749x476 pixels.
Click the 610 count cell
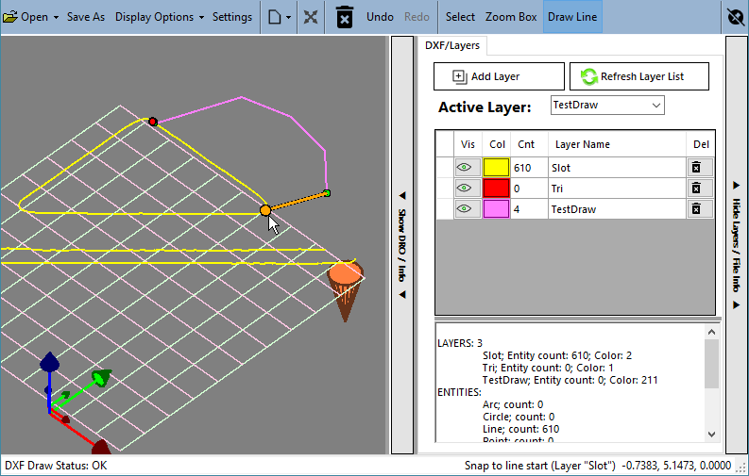(x=529, y=168)
